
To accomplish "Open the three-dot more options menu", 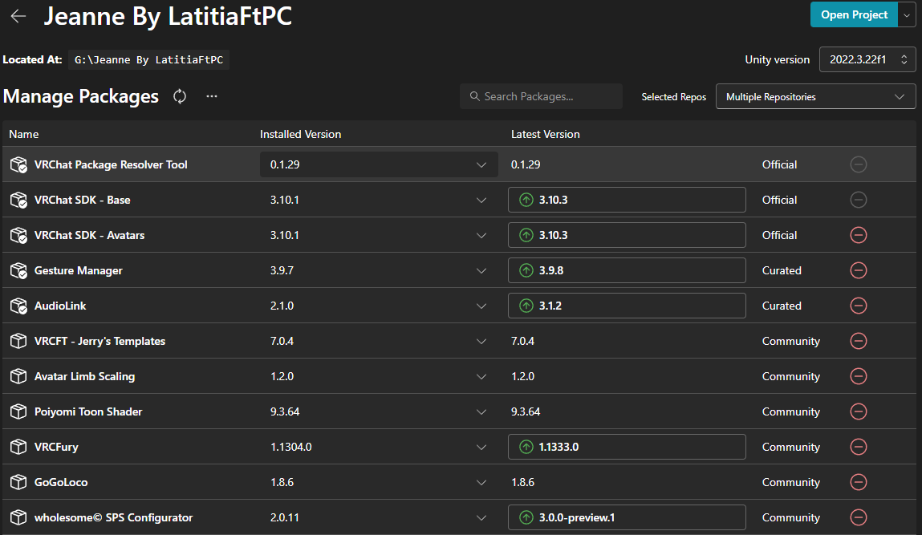I will tap(212, 96).
